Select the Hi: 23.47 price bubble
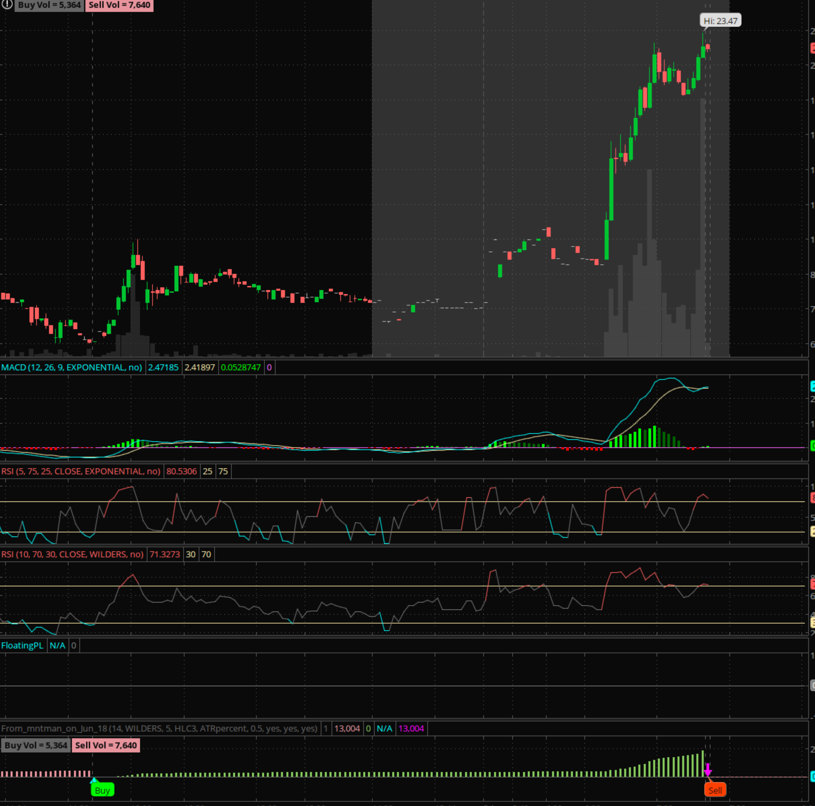Image resolution: width=815 pixels, height=806 pixels. coord(720,21)
